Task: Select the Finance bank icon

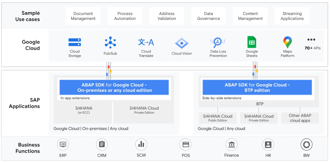Action: click(232, 145)
